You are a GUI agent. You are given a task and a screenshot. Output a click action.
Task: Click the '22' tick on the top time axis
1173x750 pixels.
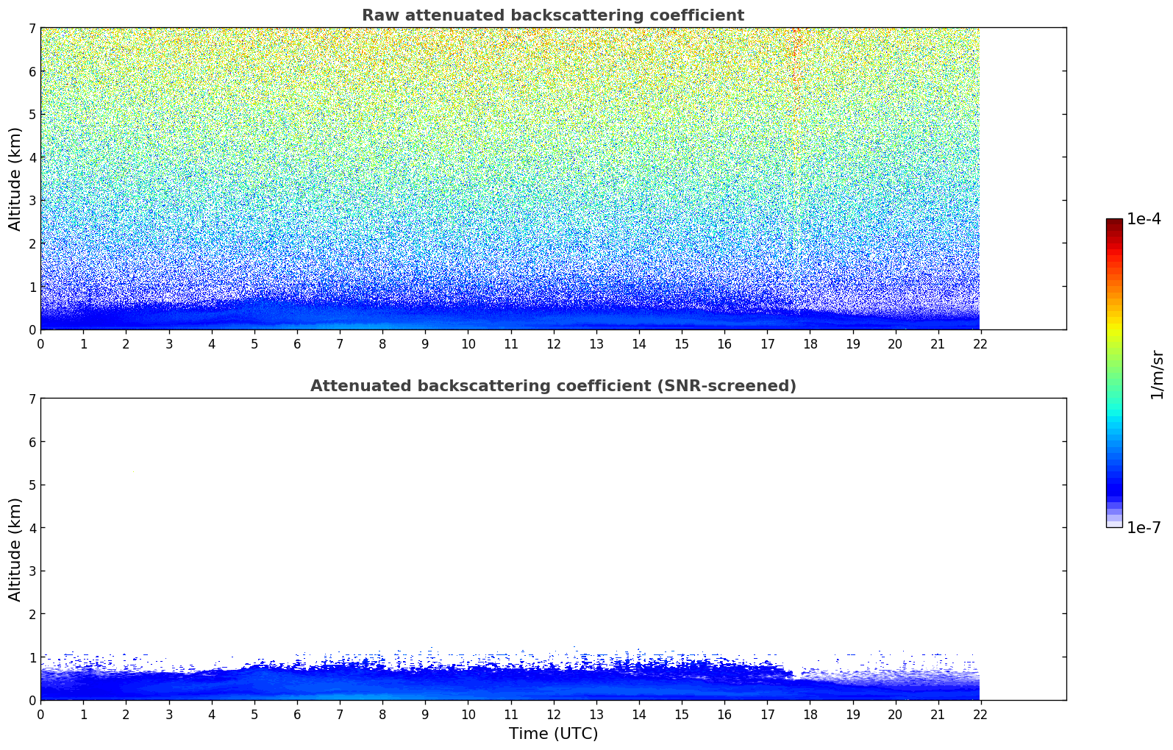click(980, 343)
